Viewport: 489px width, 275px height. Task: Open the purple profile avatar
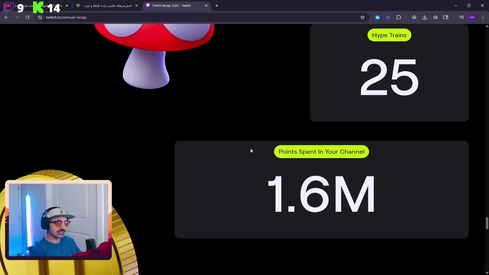point(472,17)
